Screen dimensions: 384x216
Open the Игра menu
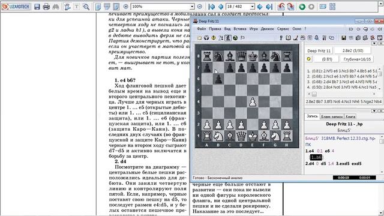tap(253, 29)
